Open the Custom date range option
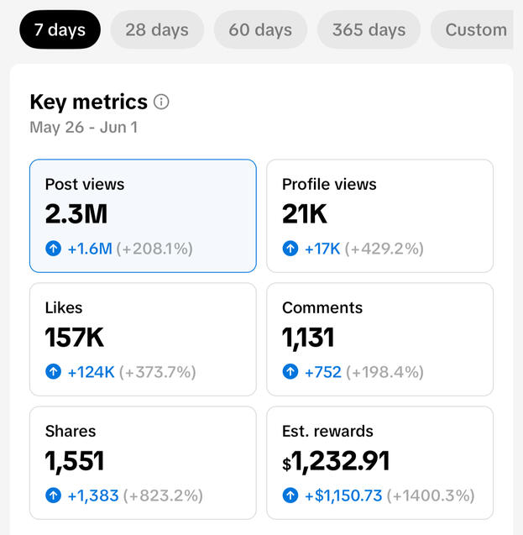 click(475, 30)
